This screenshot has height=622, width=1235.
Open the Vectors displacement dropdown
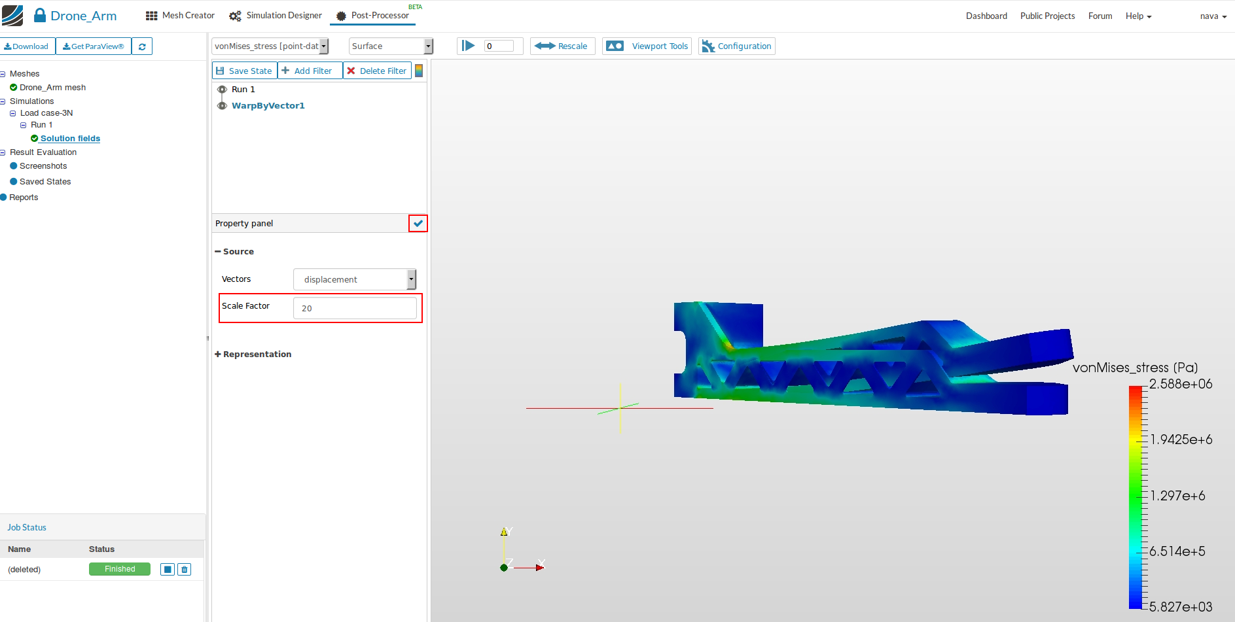pos(355,279)
